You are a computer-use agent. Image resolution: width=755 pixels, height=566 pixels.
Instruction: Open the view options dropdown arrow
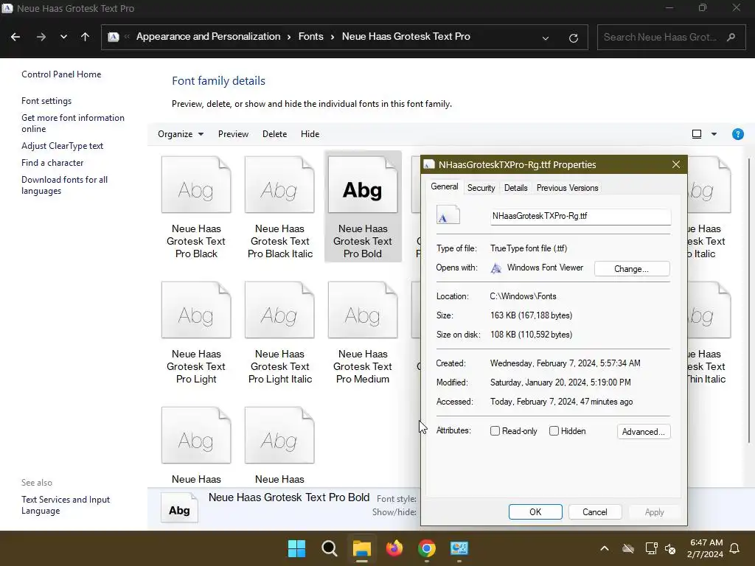point(714,134)
